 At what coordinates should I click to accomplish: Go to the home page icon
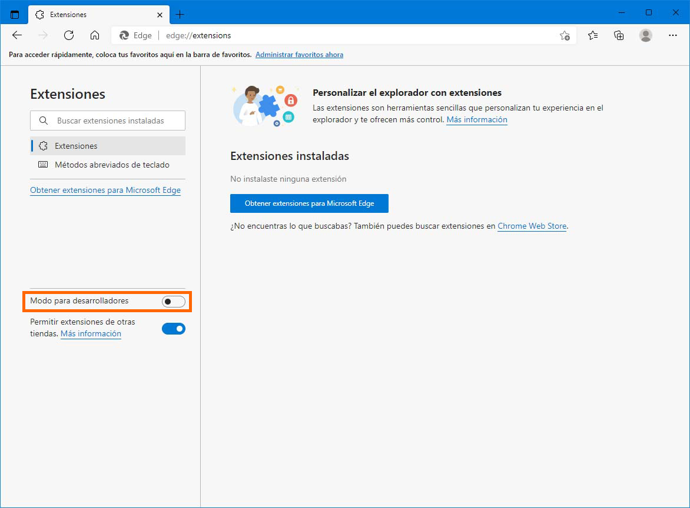[x=95, y=35]
